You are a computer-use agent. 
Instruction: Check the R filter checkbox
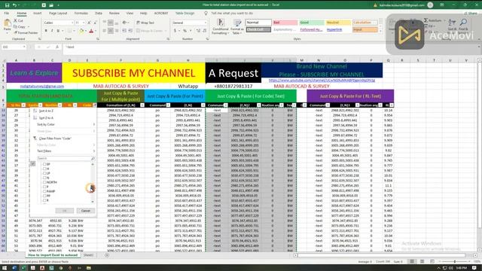pyautogui.click(x=44, y=200)
